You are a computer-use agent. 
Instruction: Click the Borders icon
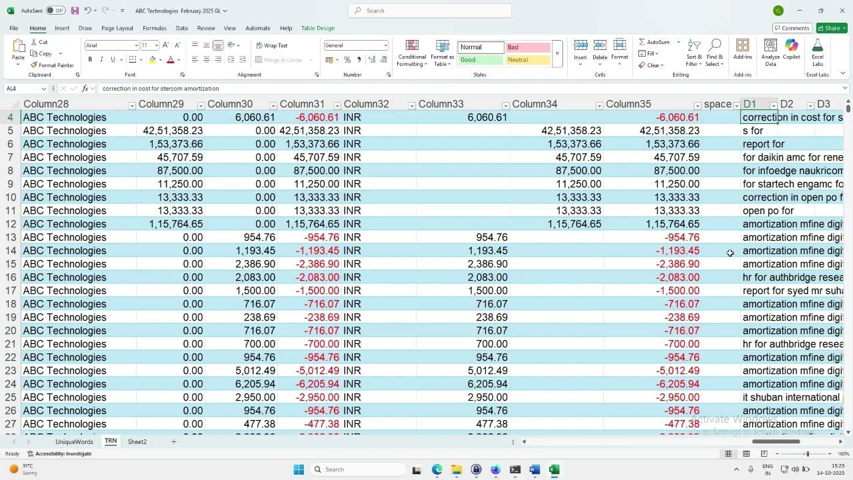(133, 59)
